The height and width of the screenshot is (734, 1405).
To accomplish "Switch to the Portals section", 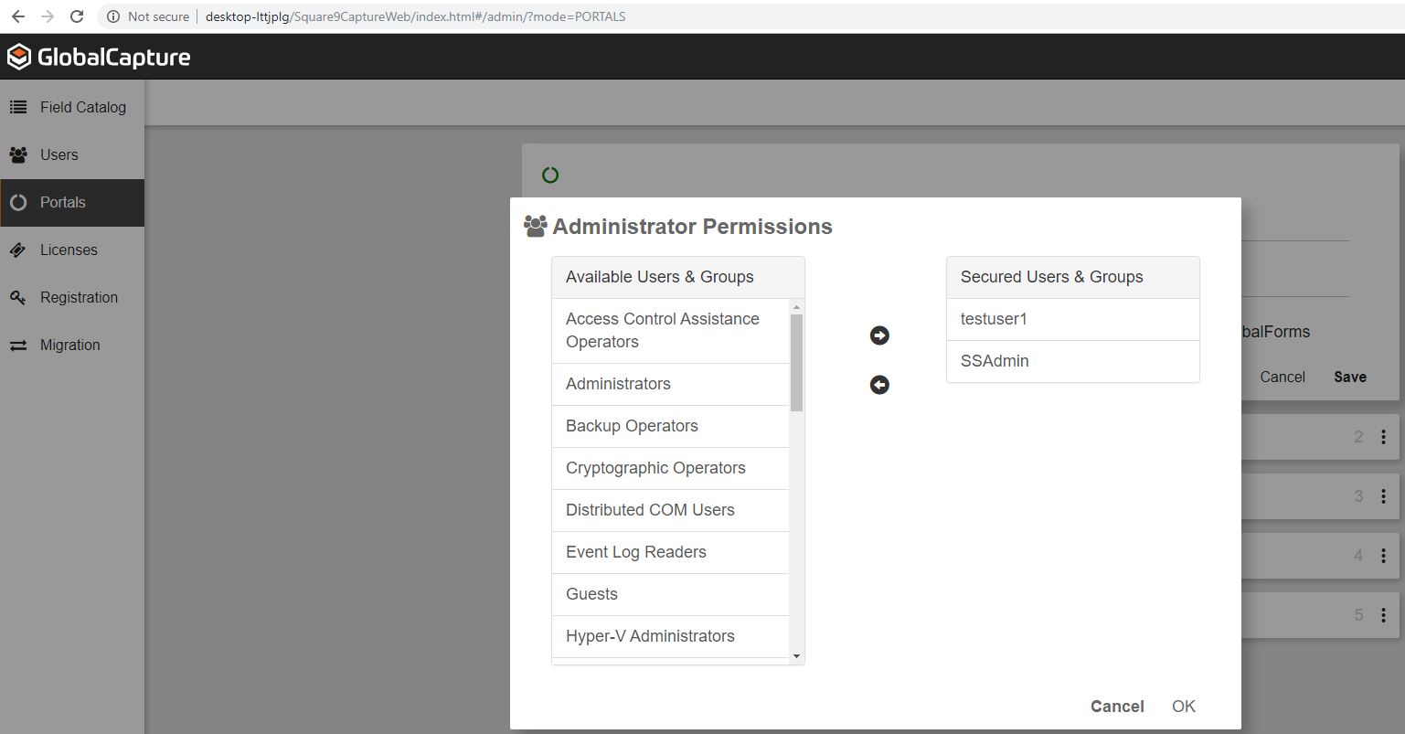I will click(x=62, y=202).
